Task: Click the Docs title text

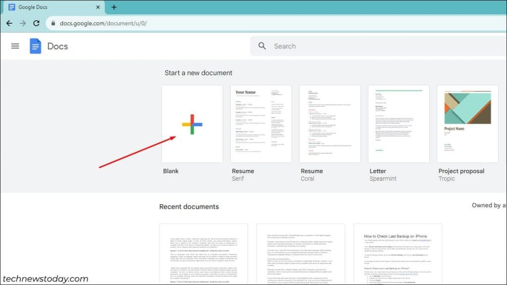Action: tap(57, 46)
